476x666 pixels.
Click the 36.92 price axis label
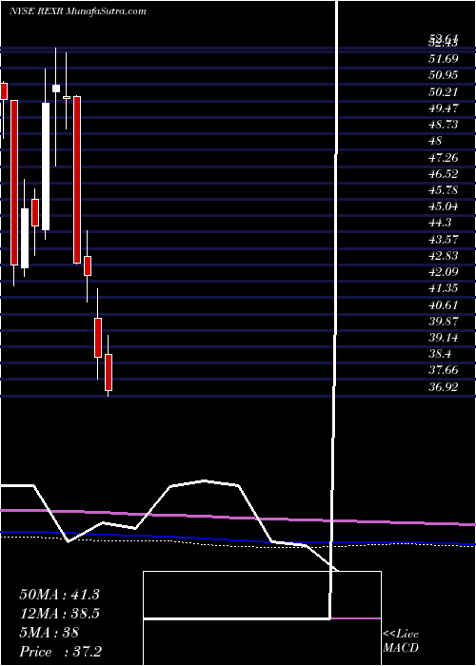coord(443,387)
